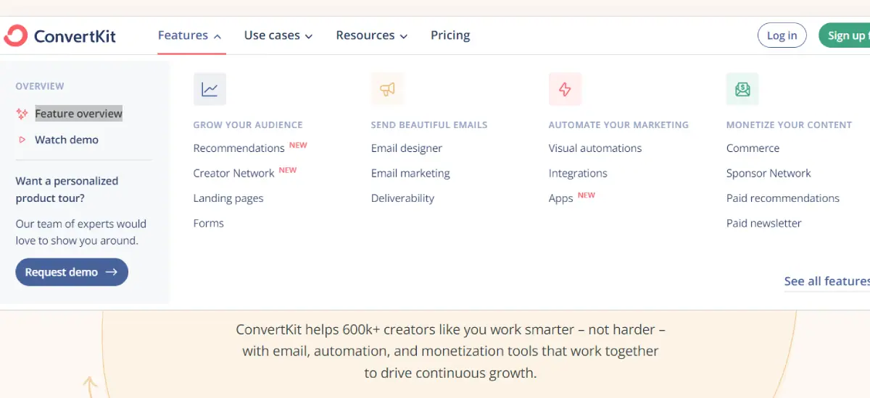Screen dimensions: 870x398
Task: Open the Deliverability link
Action: point(402,198)
